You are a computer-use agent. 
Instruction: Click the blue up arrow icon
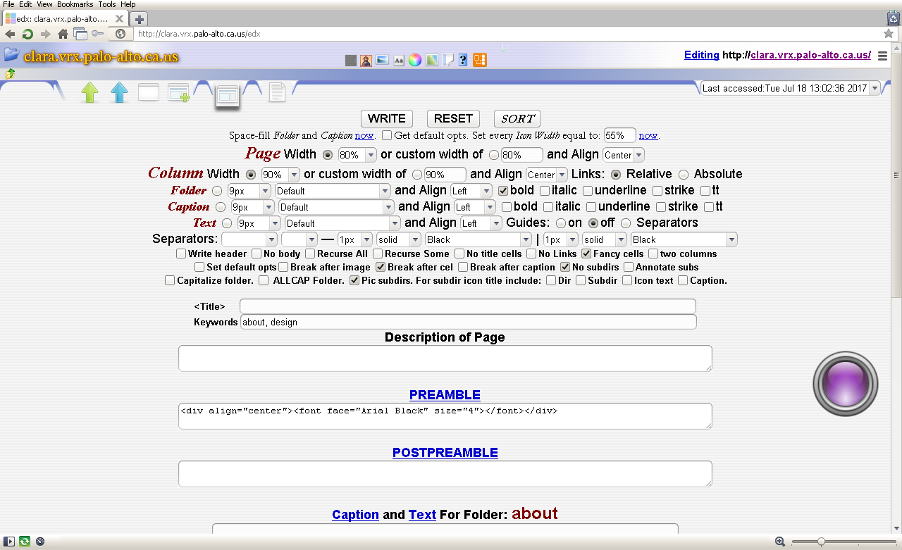pos(120,93)
